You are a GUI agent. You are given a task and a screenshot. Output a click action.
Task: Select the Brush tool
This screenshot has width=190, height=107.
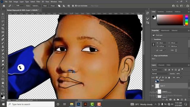click(3, 43)
